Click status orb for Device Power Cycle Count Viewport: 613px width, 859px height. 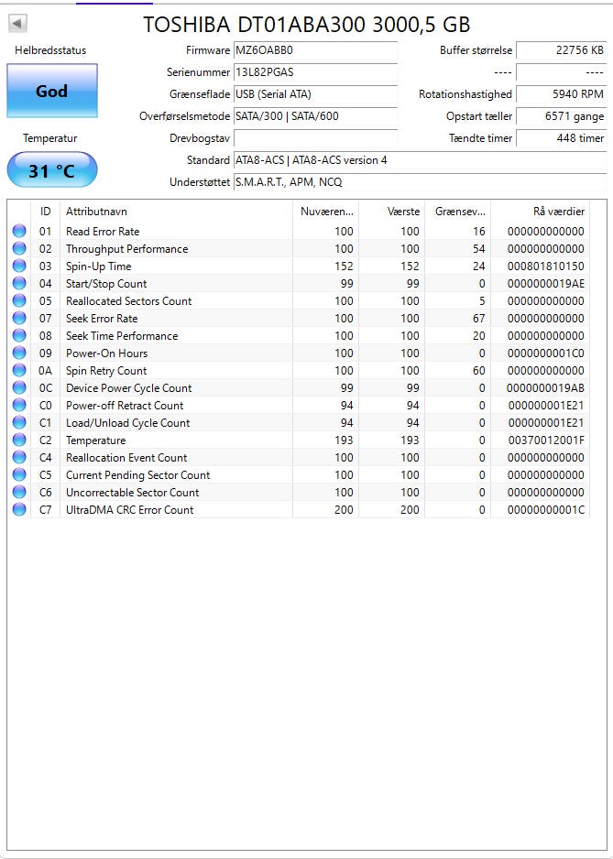pos(19,388)
